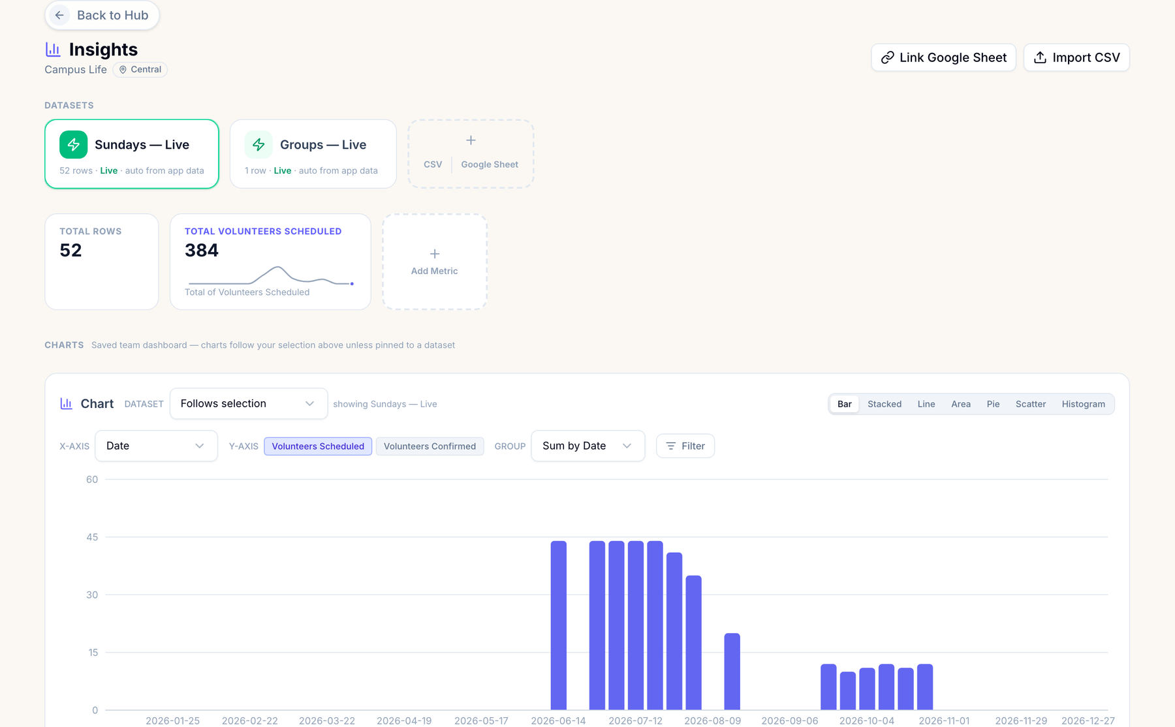Switch the chart type to Pie
The image size is (1175, 727).
993,404
